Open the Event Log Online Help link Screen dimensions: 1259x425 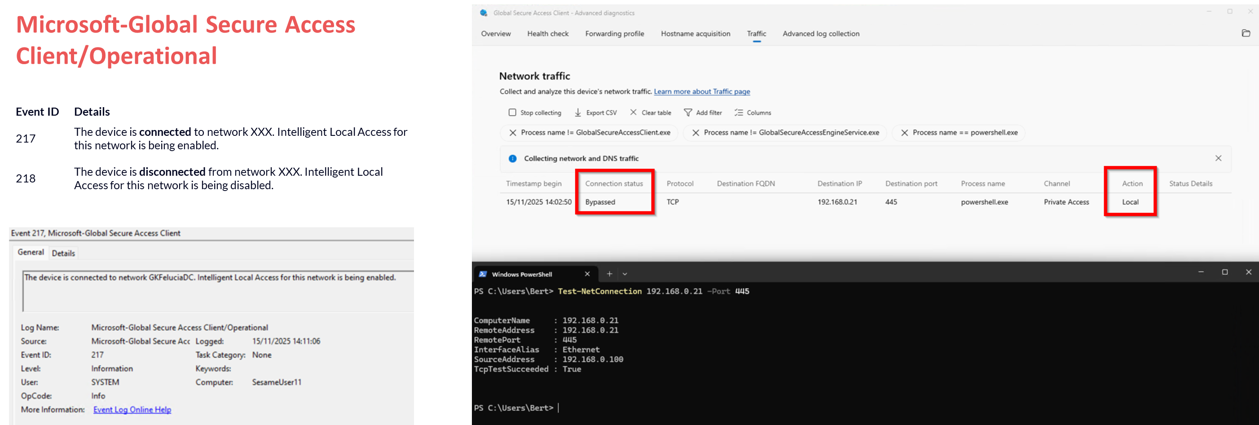pyautogui.click(x=132, y=409)
